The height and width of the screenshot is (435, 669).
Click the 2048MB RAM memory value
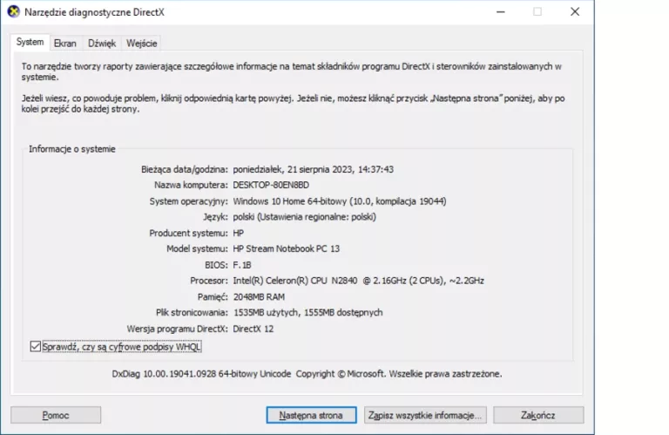259,296
